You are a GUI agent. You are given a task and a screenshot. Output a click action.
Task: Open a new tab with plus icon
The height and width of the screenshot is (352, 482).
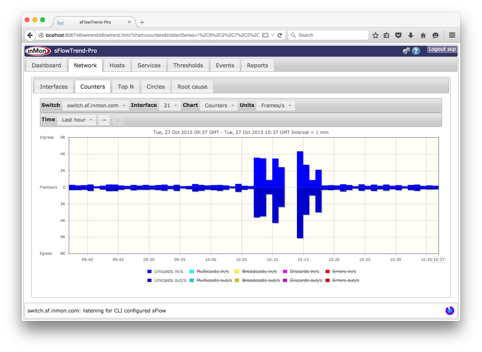click(142, 22)
